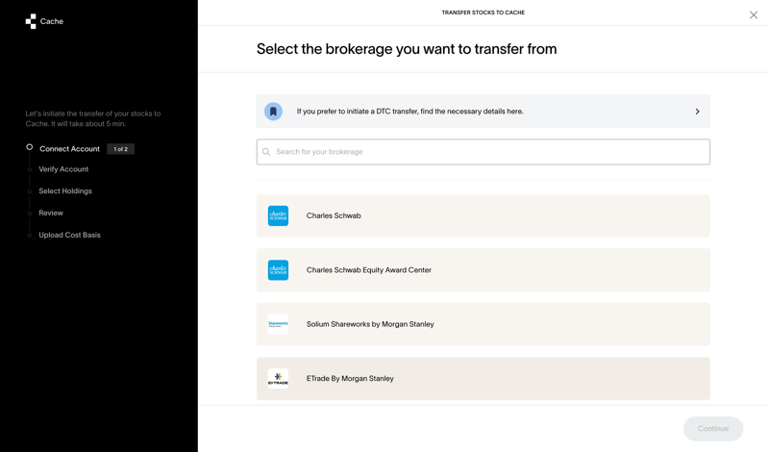Expand DTC transfer details chevron

pyautogui.click(x=697, y=112)
